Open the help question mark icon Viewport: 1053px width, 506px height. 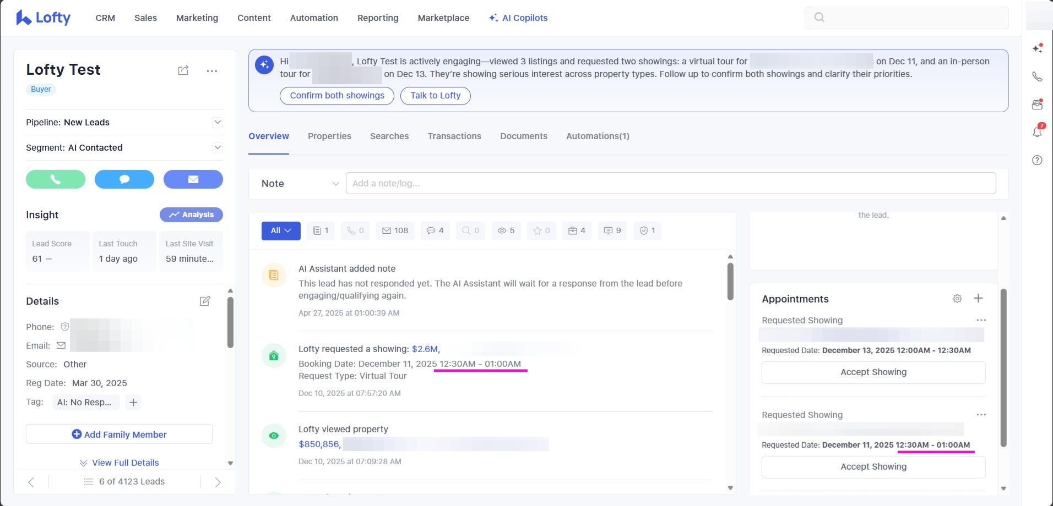(1037, 160)
